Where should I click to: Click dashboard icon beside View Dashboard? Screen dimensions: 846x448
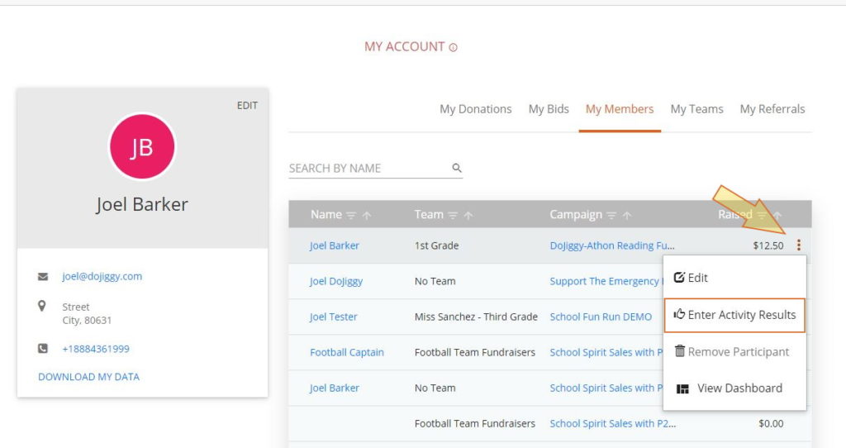click(x=682, y=388)
